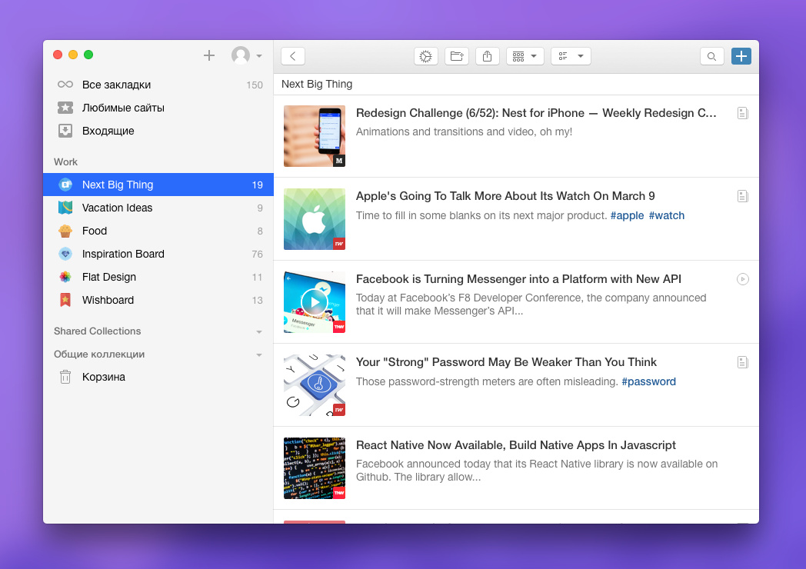Viewport: 806px width, 569px height.
Task: Click the 'Today at Facebook's F8' description
Action: [531, 304]
